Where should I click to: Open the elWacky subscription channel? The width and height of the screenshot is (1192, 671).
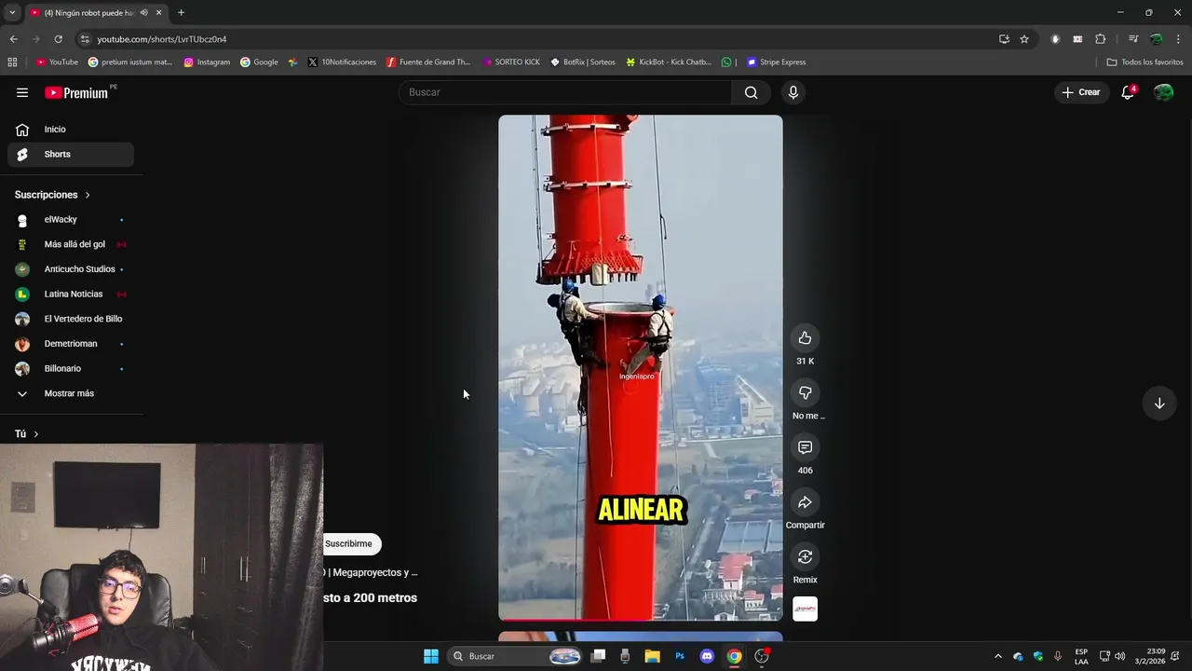(71, 220)
